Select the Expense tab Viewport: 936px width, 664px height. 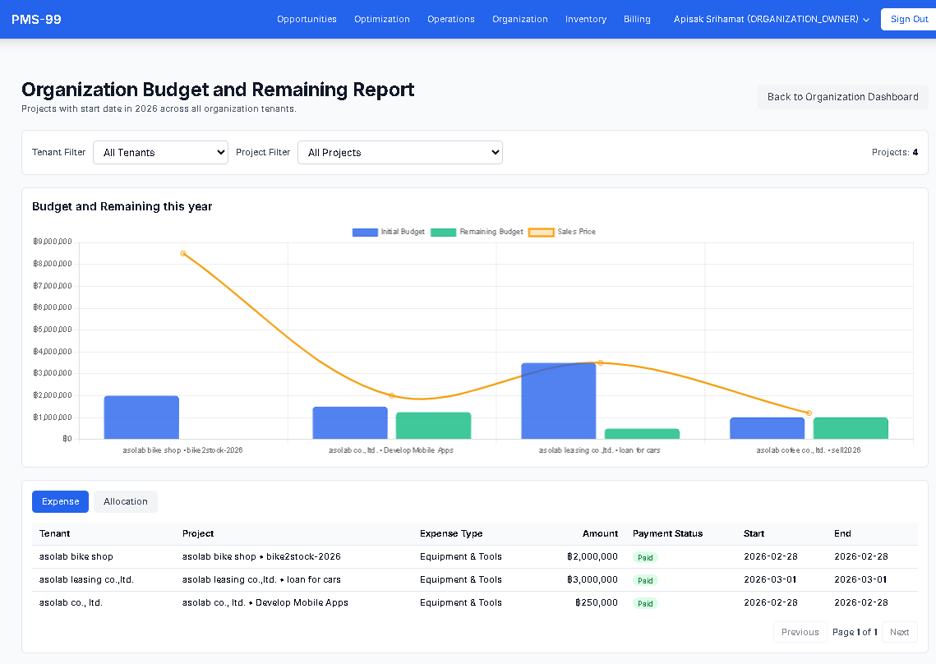click(60, 501)
